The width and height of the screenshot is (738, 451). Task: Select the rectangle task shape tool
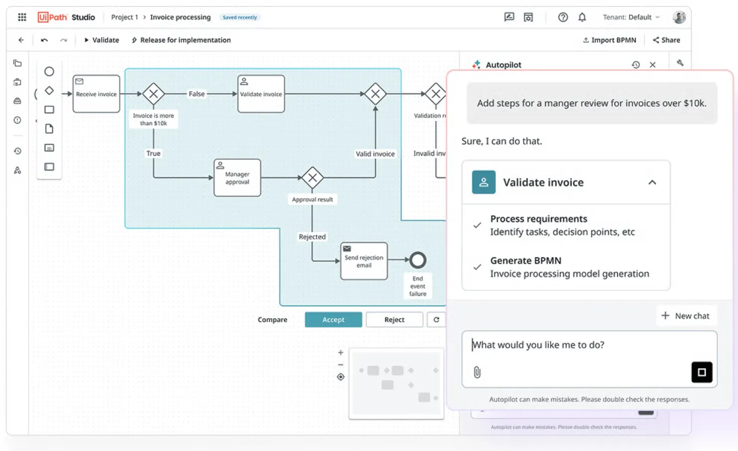[x=49, y=109]
